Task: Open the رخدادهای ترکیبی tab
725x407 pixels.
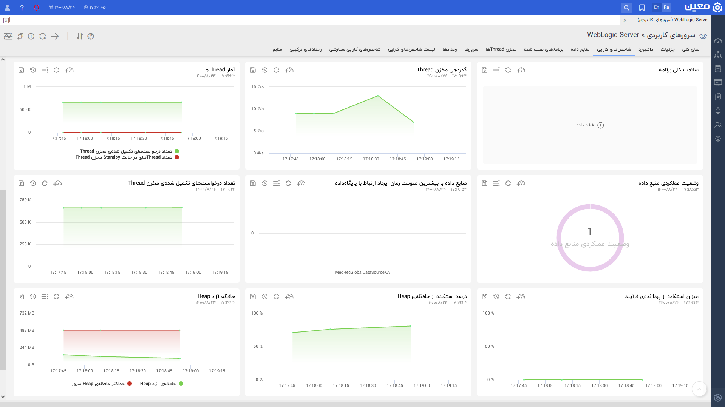Action: 306,49
